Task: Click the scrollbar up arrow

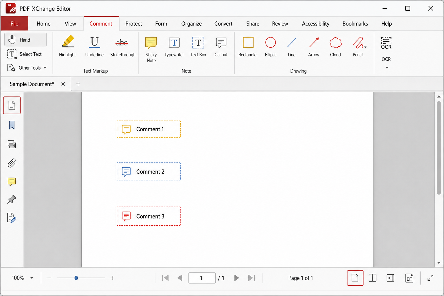Action: click(x=439, y=97)
